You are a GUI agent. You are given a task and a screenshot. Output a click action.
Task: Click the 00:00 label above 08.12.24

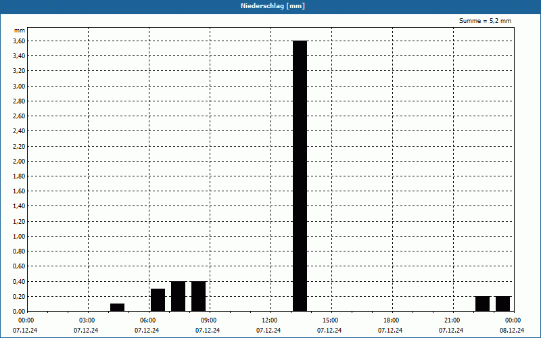pyautogui.click(x=513, y=320)
